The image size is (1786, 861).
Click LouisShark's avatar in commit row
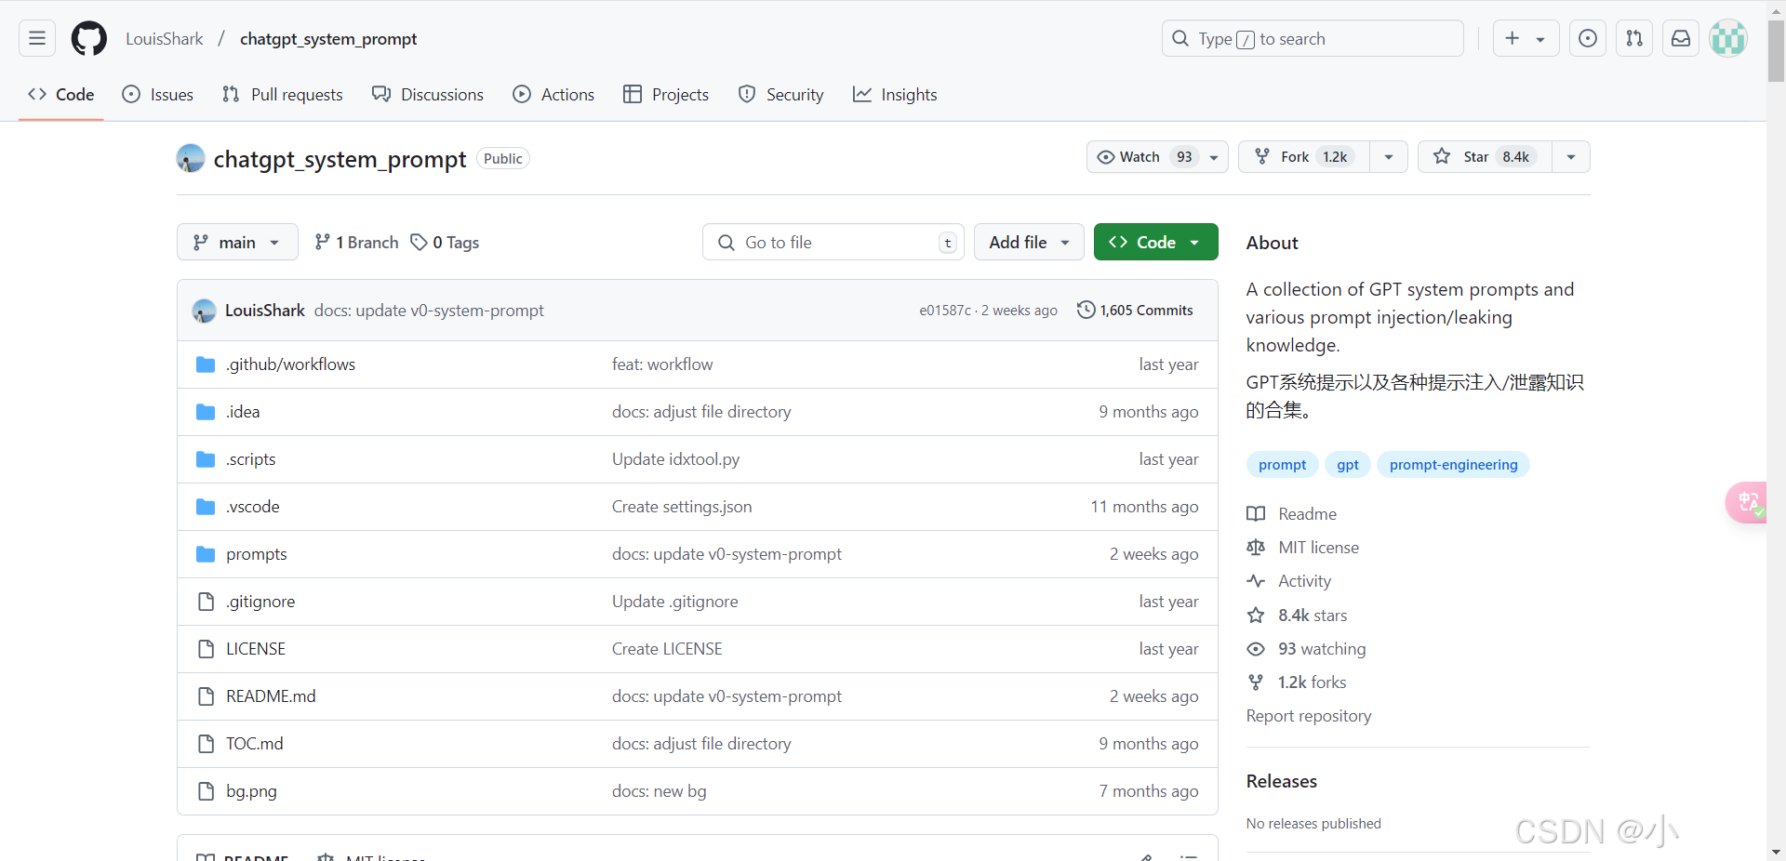pos(205,311)
